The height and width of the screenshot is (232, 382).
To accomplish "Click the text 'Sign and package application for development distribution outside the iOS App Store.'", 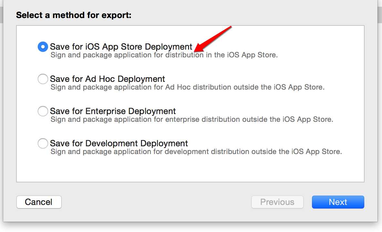I will pyautogui.click(x=196, y=151).
